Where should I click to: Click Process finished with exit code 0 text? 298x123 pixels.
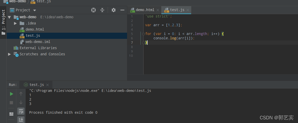tap(63, 112)
